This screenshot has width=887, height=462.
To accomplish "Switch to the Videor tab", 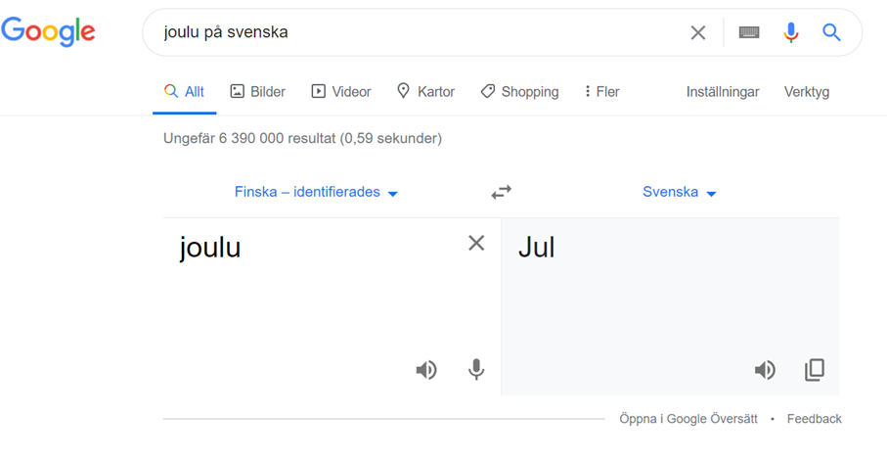I will [341, 92].
